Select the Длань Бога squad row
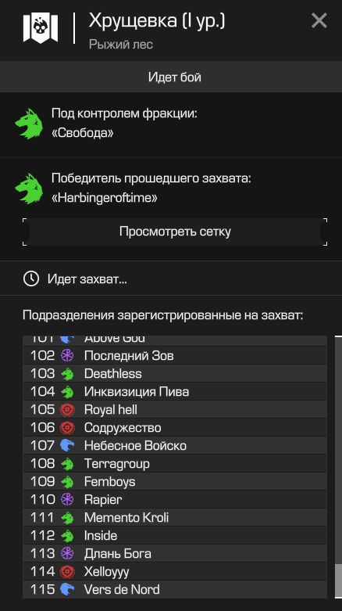The height and width of the screenshot is (611, 342). (x=175, y=554)
